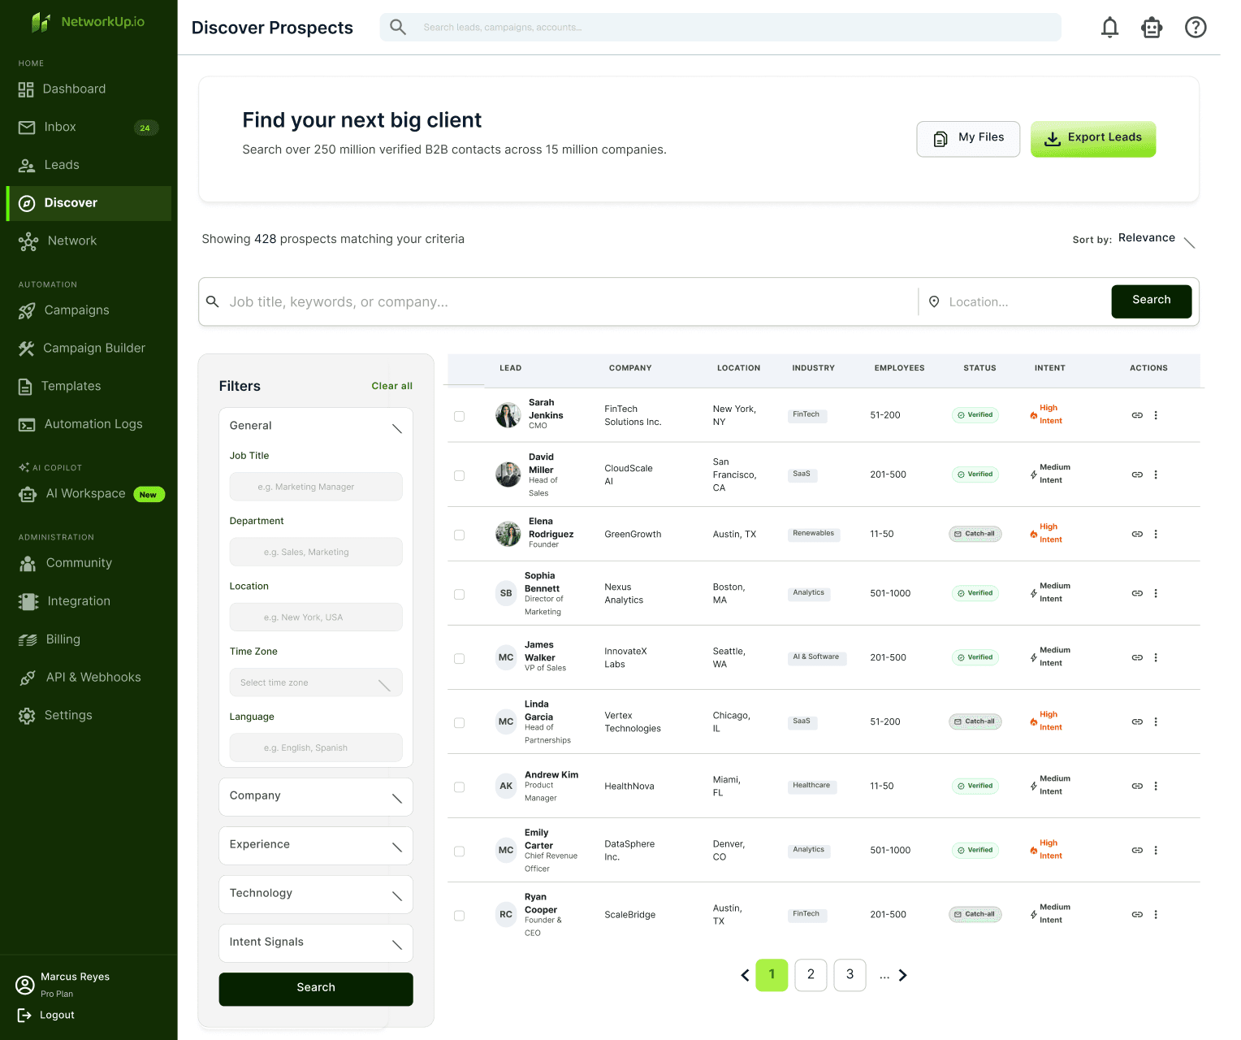The image size is (1241, 1040).
Task: Click the Search button in Filters panel
Action: pos(316,989)
